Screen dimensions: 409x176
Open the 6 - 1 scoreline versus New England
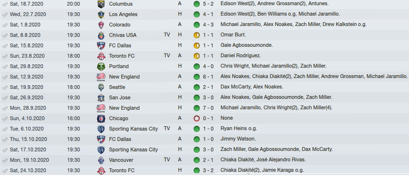pos(208,77)
